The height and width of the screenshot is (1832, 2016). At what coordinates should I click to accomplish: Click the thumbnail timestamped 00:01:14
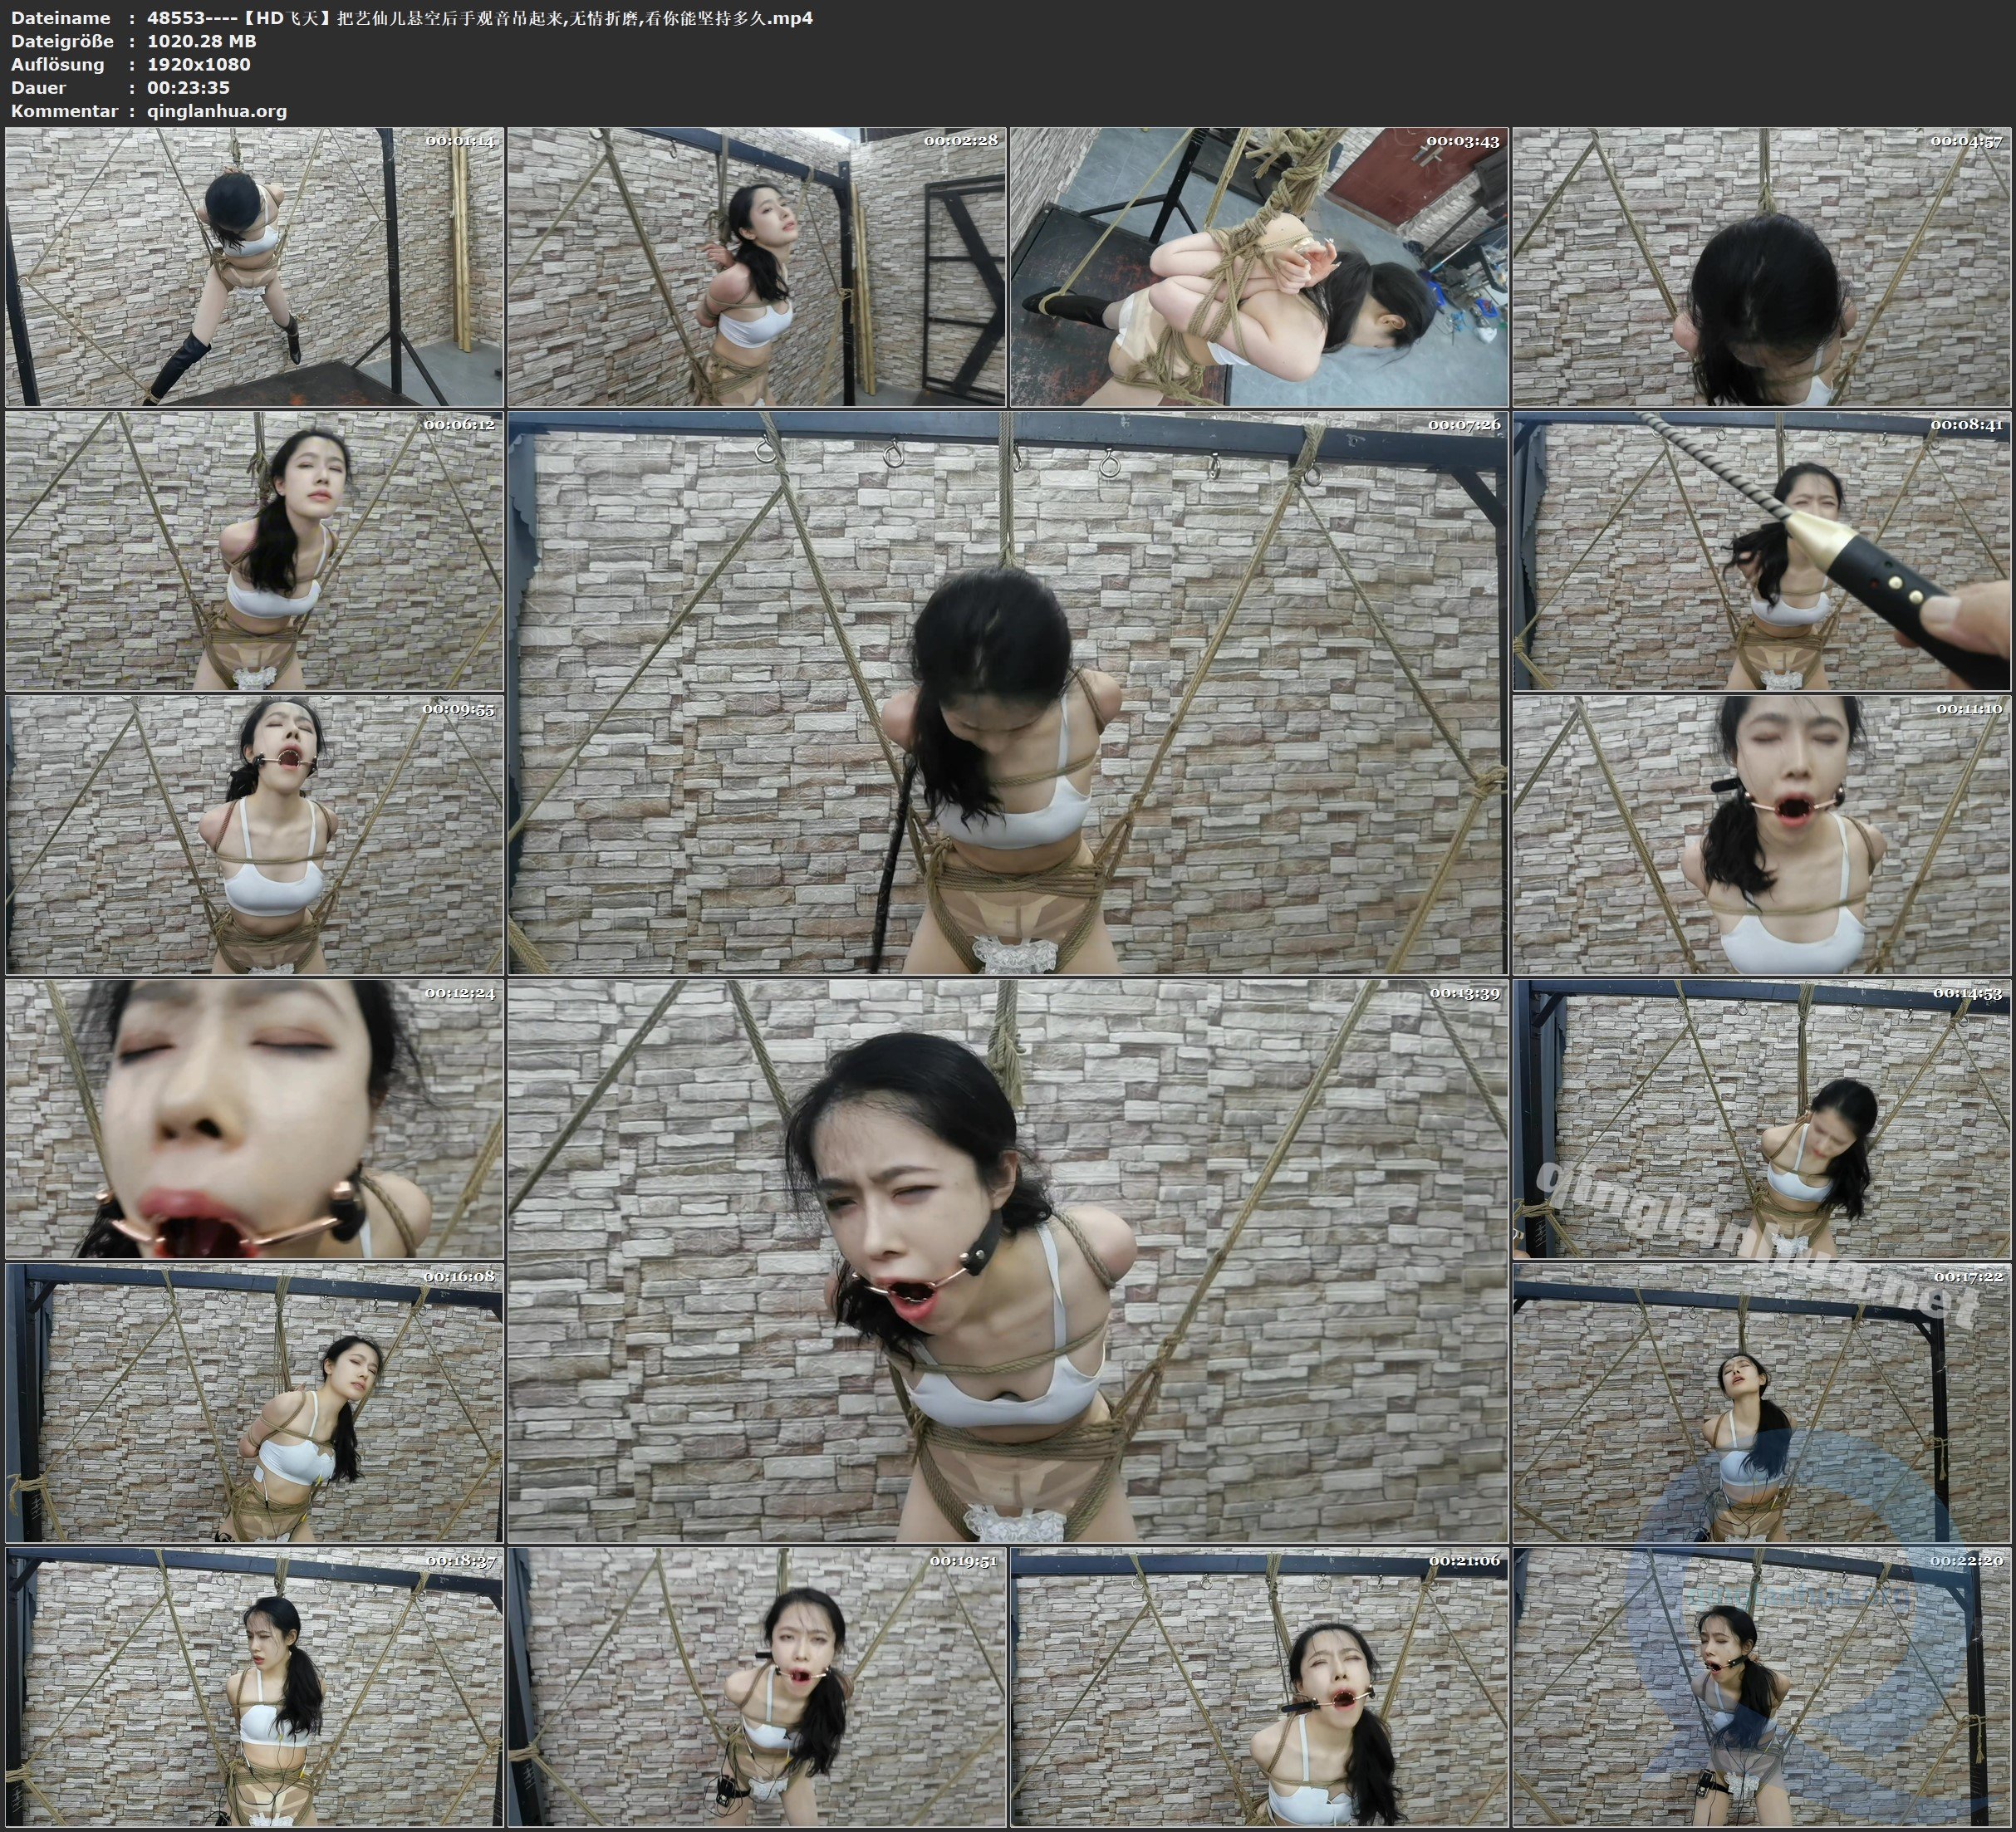pyautogui.click(x=254, y=266)
